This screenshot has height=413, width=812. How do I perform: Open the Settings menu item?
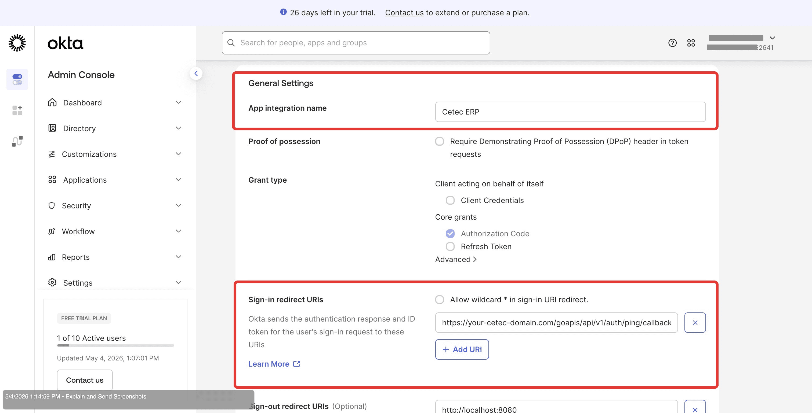pyautogui.click(x=115, y=283)
